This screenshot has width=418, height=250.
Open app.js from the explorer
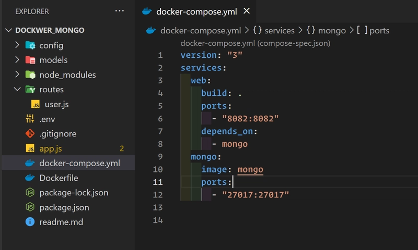[x=50, y=149]
